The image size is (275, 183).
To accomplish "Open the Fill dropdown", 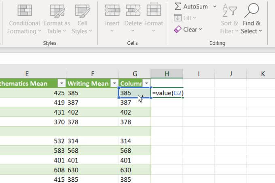I will coord(185,18).
